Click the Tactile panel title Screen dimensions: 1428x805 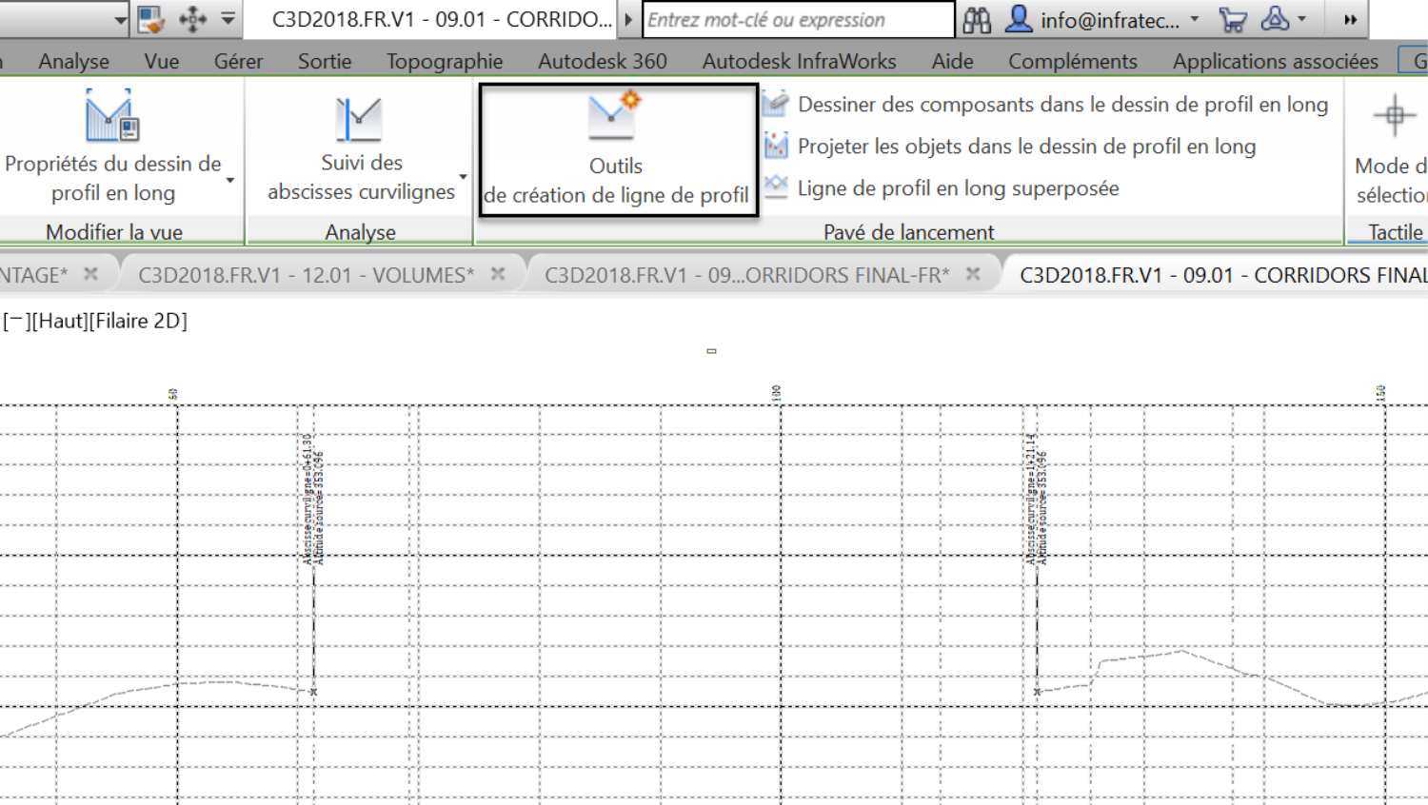click(x=1396, y=231)
